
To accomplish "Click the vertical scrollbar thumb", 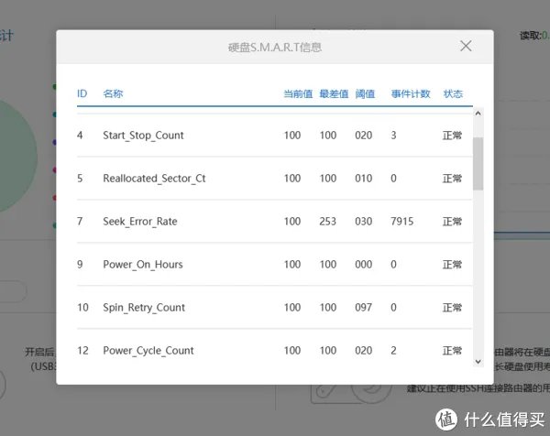I will [478, 164].
